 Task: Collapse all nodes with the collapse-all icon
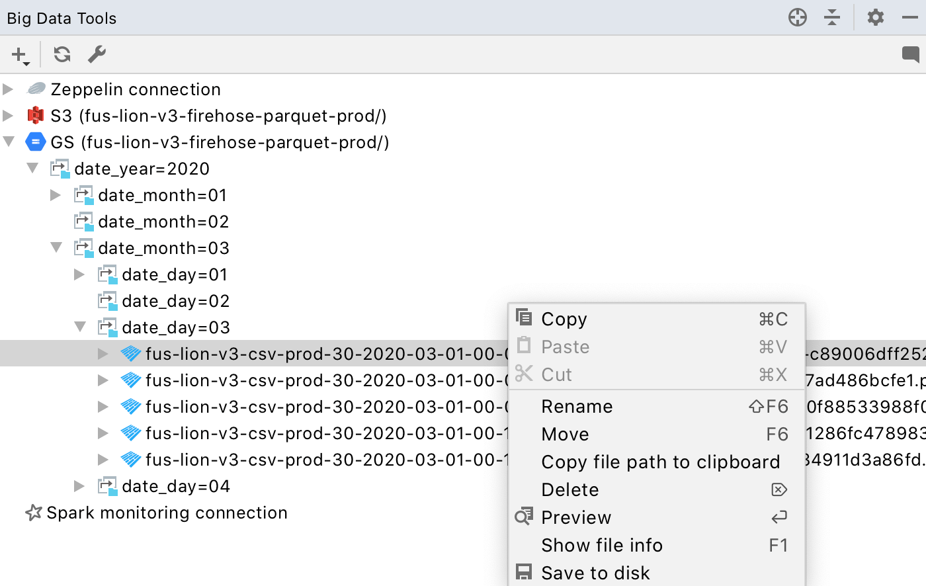pos(832,17)
